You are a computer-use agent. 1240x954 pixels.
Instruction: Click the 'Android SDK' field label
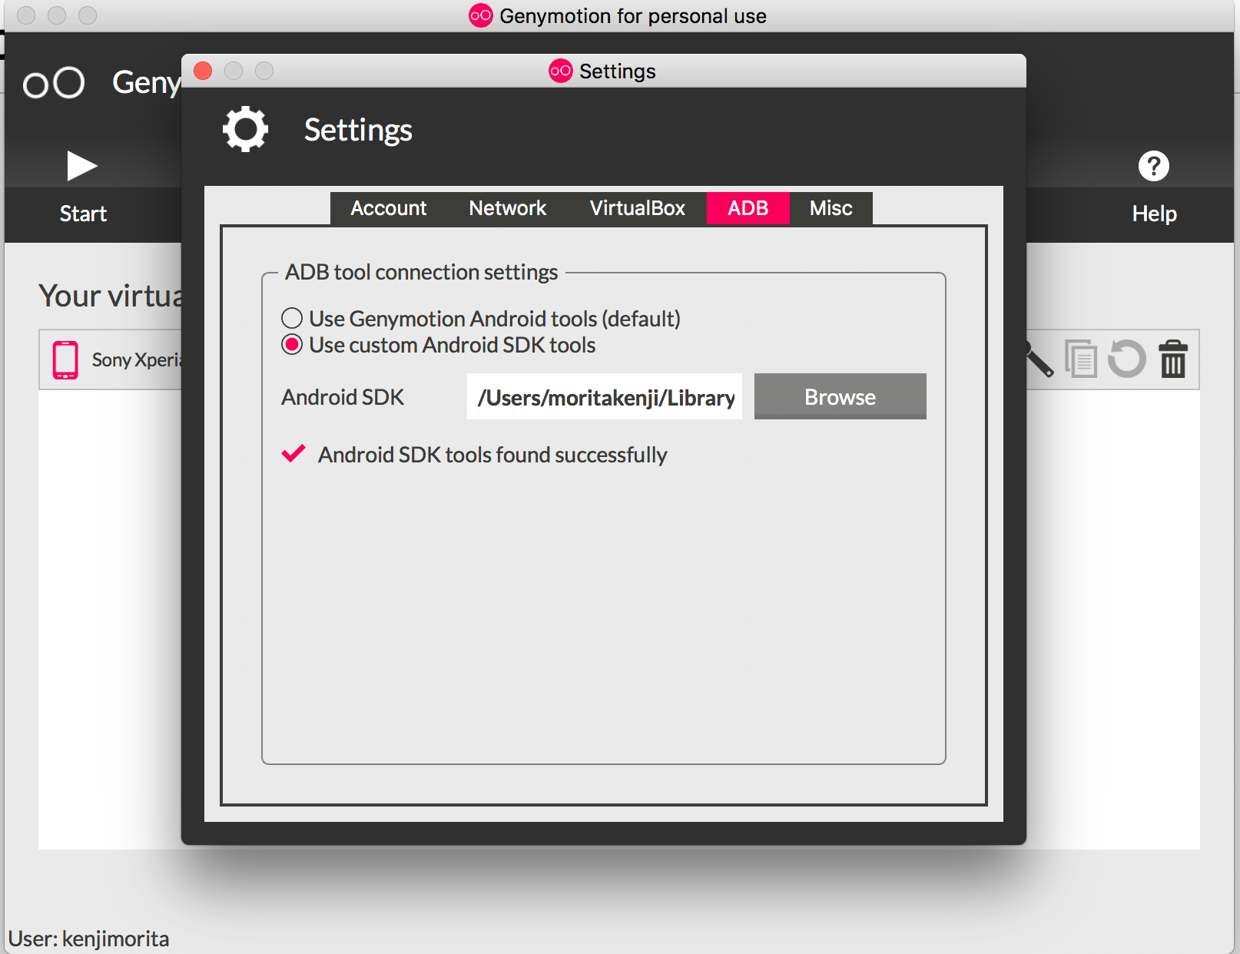343,397
